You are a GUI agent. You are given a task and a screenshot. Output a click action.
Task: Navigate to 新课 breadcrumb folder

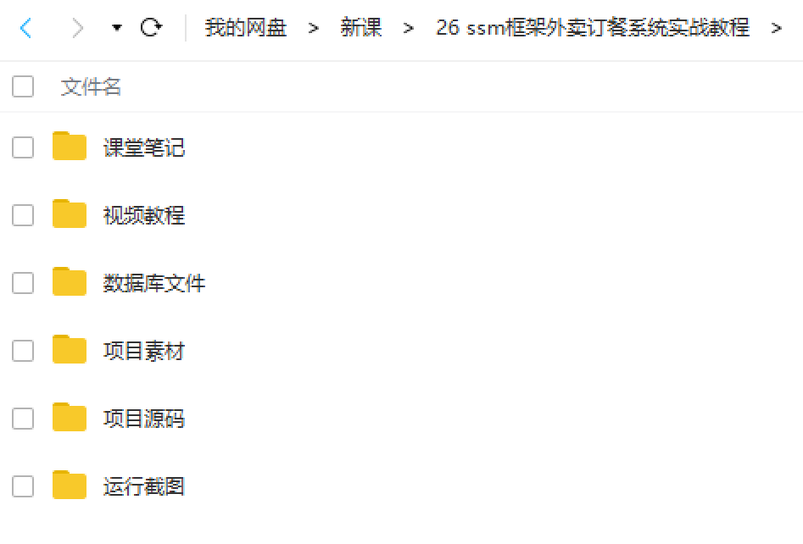(361, 28)
